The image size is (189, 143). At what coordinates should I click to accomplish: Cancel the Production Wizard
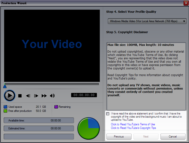click(173, 136)
